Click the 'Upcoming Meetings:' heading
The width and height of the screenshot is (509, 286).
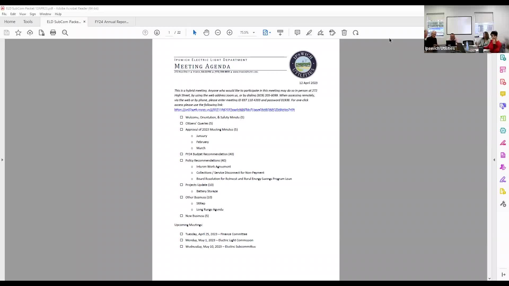(188, 225)
